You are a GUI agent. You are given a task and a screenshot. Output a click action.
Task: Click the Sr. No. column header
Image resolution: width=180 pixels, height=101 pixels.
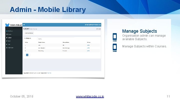coord(26,42)
